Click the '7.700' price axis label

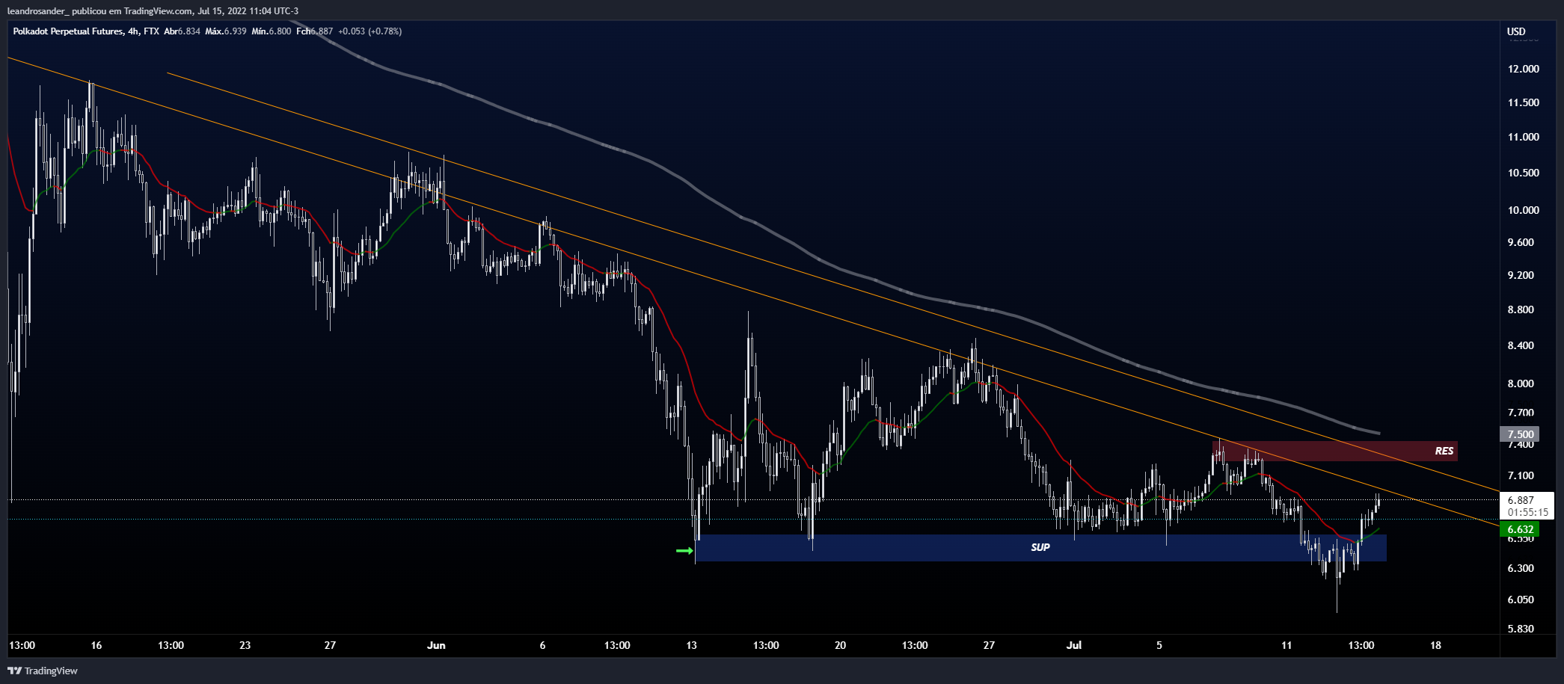click(x=1521, y=413)
